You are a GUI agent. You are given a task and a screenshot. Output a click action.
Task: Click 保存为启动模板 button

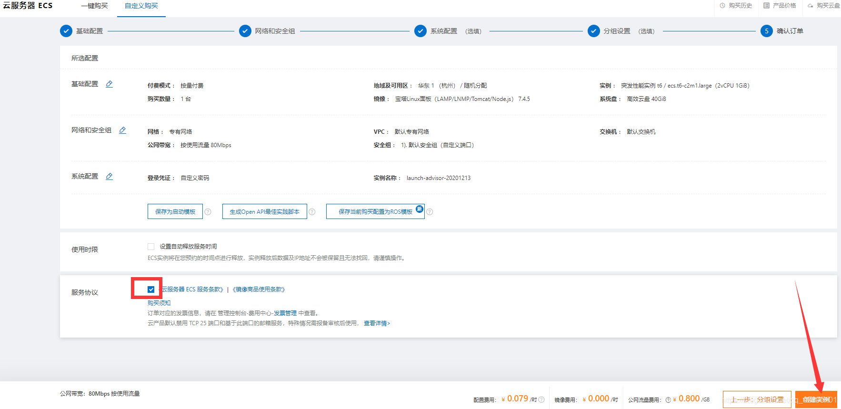point(175,211)
